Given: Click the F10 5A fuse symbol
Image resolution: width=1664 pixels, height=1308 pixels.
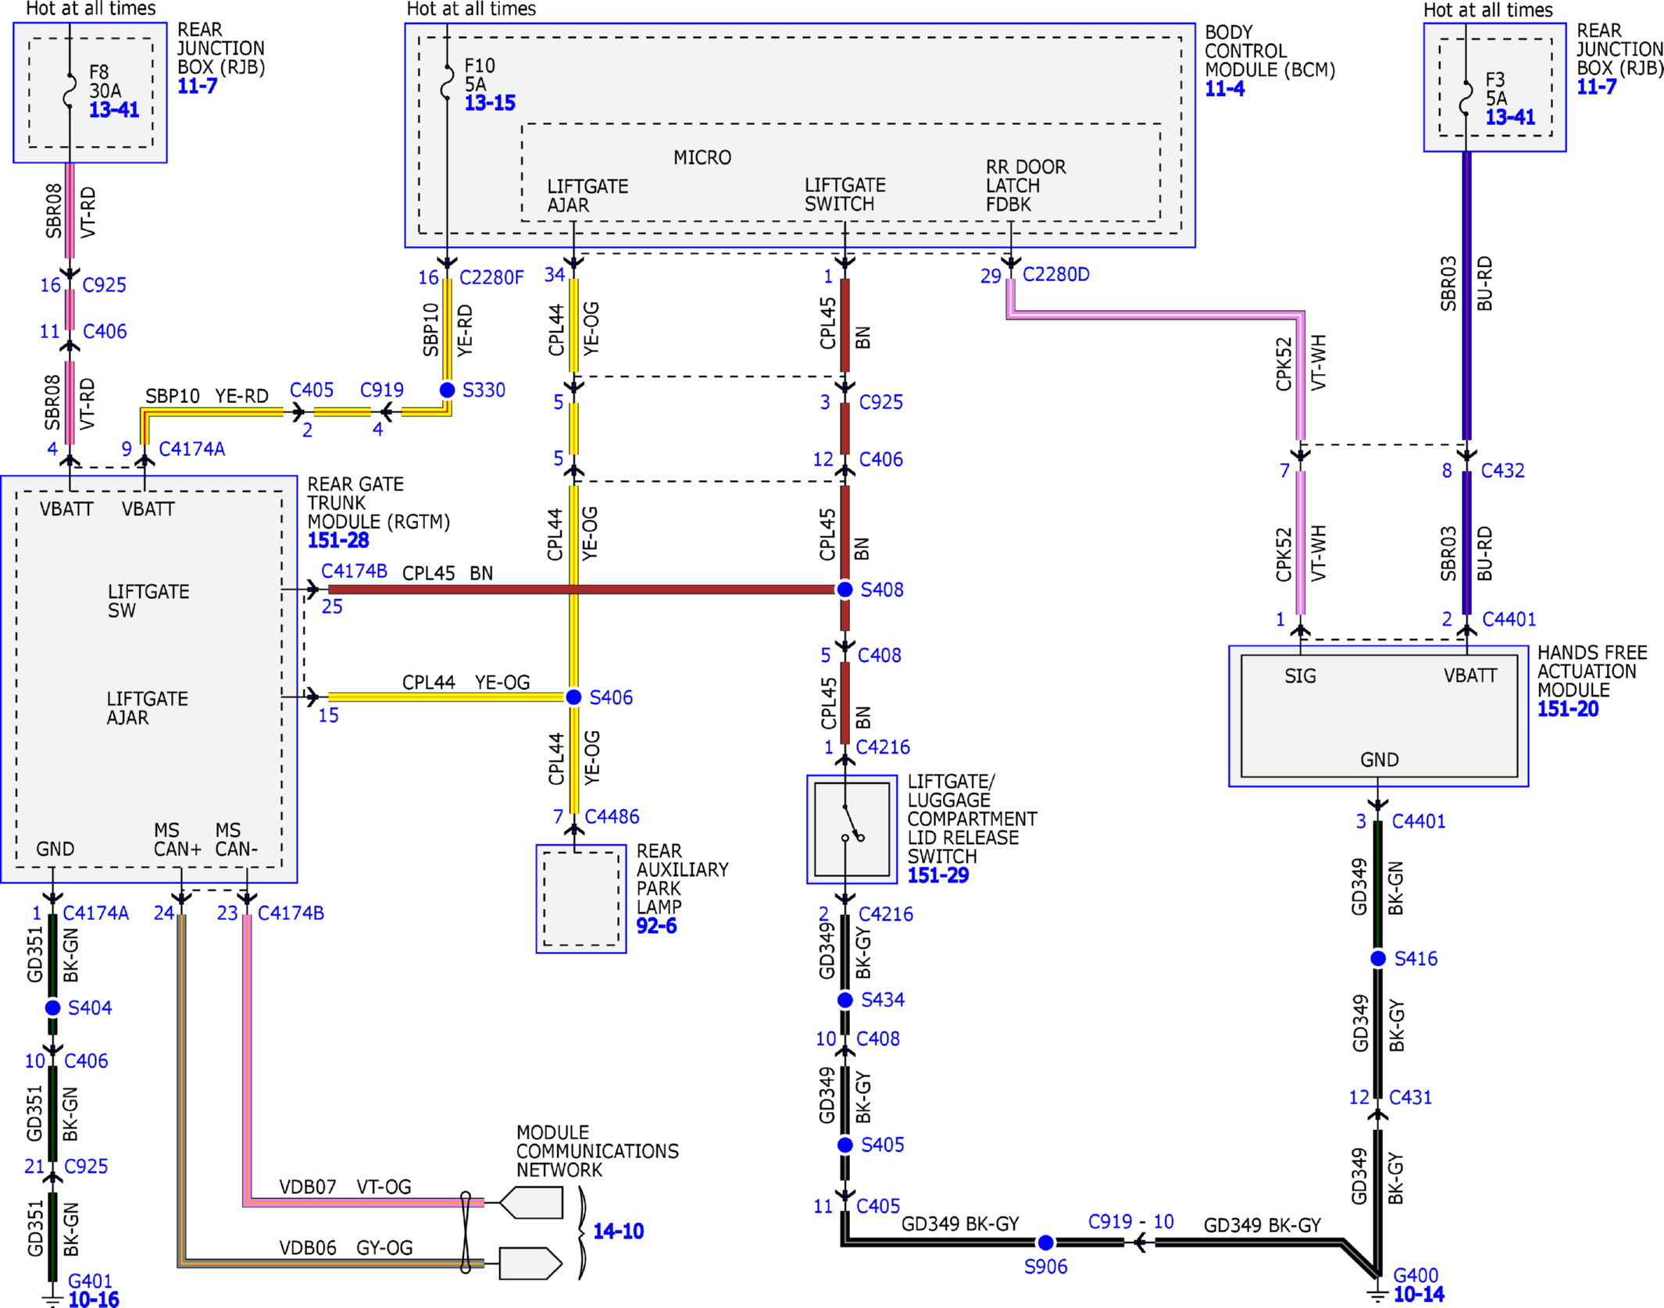Looking at the screenshot, I should [447, 83].
